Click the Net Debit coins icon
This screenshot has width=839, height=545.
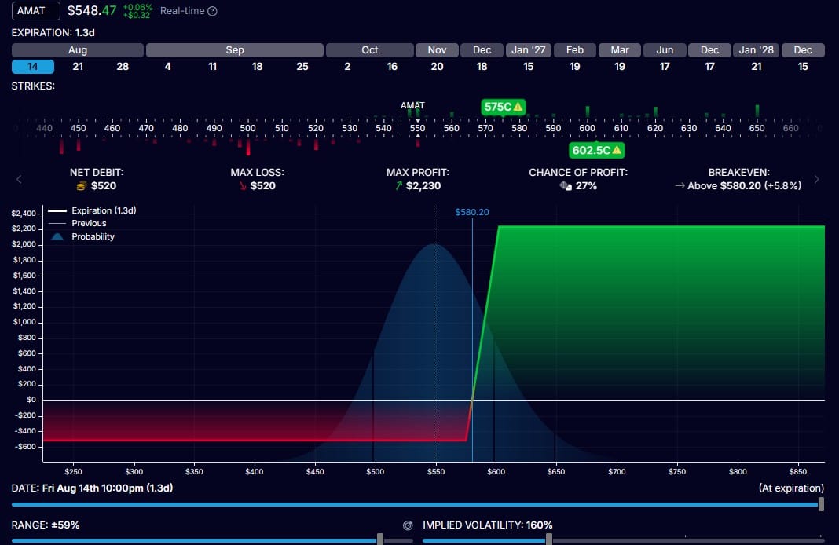coord(82,186)
